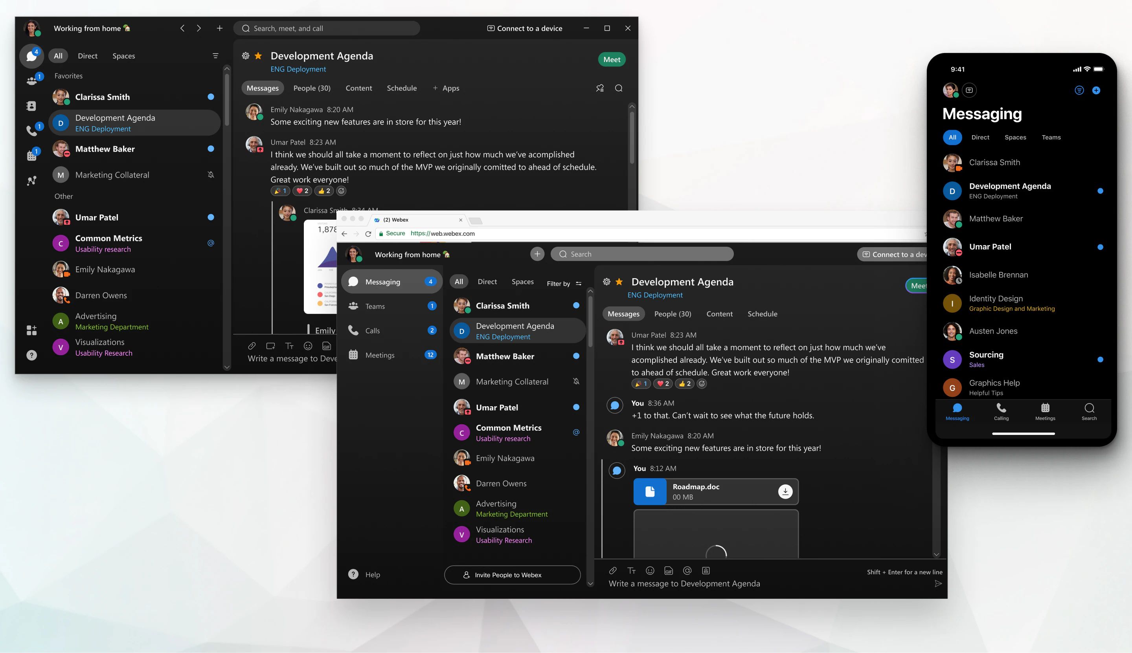Open Calls in web app navigation
The width and height of the screenshot is (1132, 653).
click(x=392, y=330)
